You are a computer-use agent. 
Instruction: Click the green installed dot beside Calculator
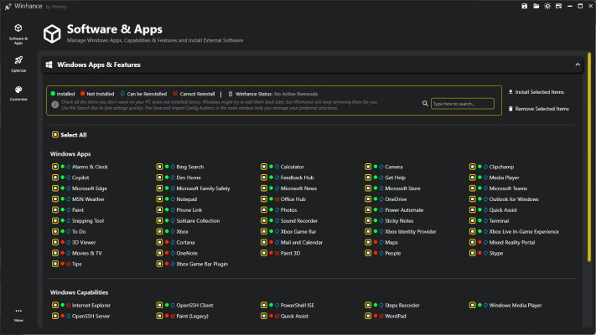tap(271, 167)
